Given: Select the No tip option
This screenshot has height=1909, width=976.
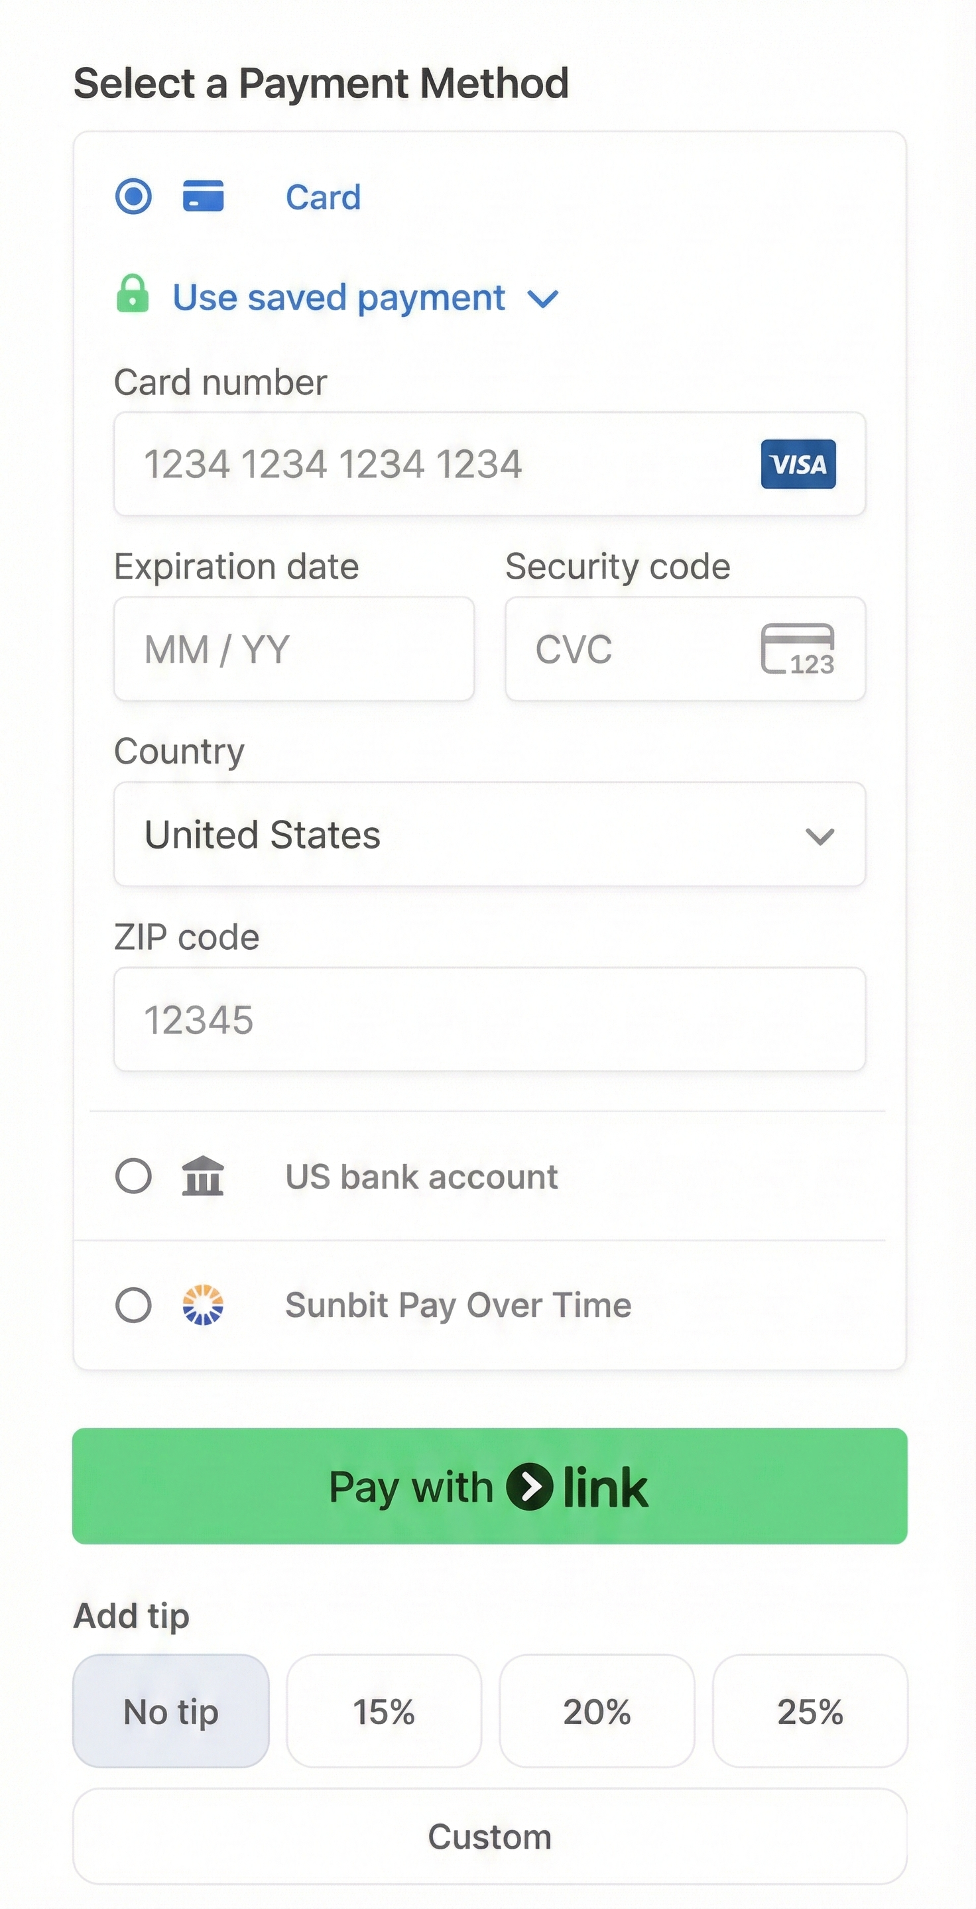Looking at the screenshot, I should [171, 1712].
